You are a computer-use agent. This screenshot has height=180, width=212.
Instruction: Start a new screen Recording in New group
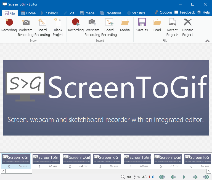pyautogui.click(x=9, y=25)
